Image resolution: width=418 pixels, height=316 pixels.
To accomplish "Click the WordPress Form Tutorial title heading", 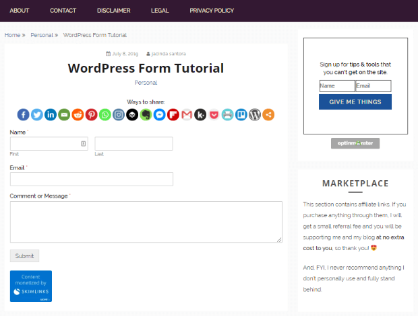I will (146, 68).
